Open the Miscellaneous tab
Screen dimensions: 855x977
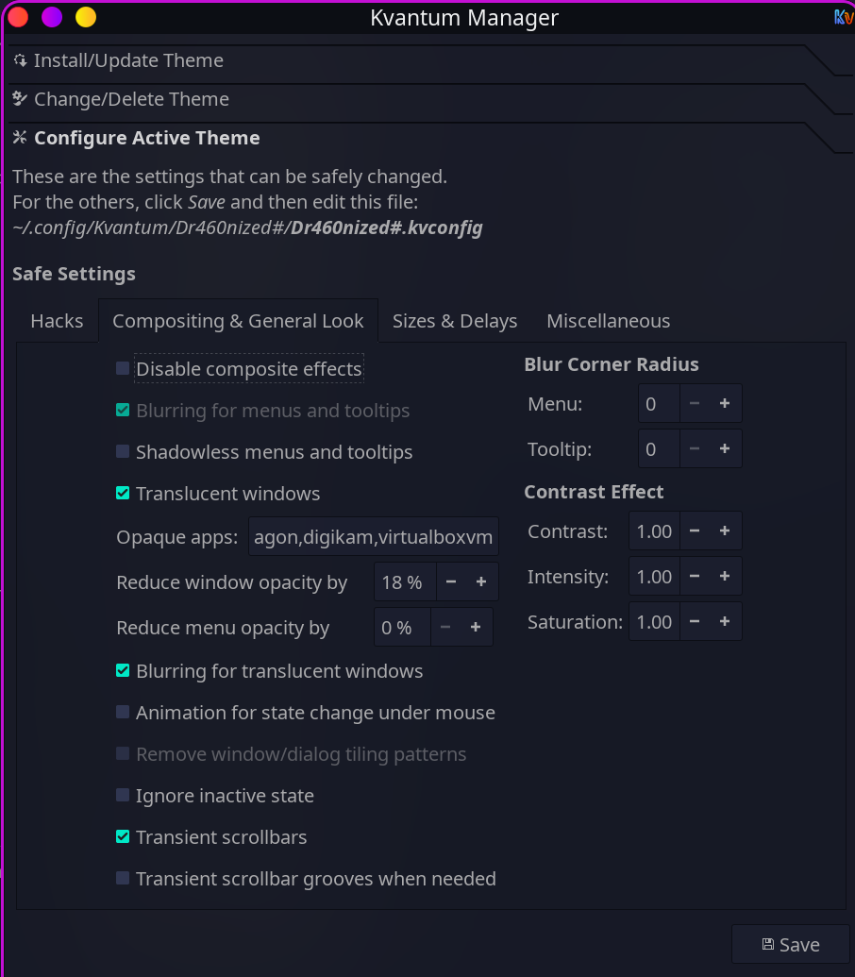click(608, 321)
